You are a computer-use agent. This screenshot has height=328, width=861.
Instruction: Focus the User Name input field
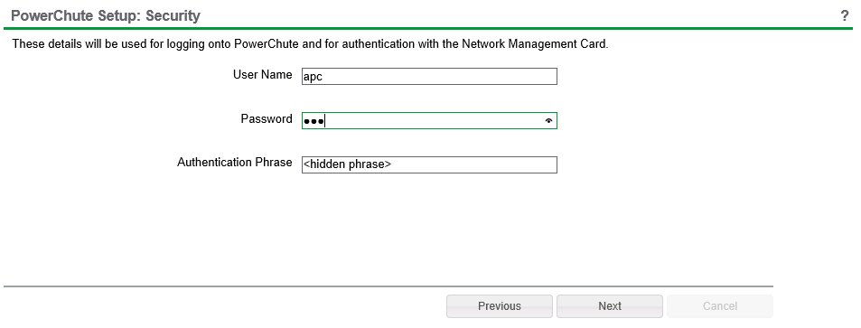tap(429, 77)
